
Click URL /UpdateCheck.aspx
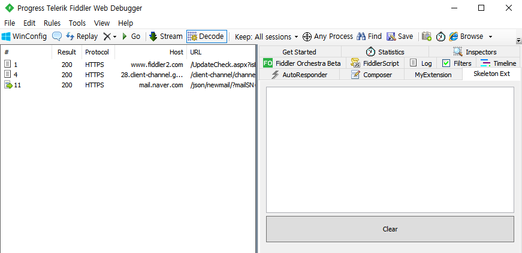(223, 65)
